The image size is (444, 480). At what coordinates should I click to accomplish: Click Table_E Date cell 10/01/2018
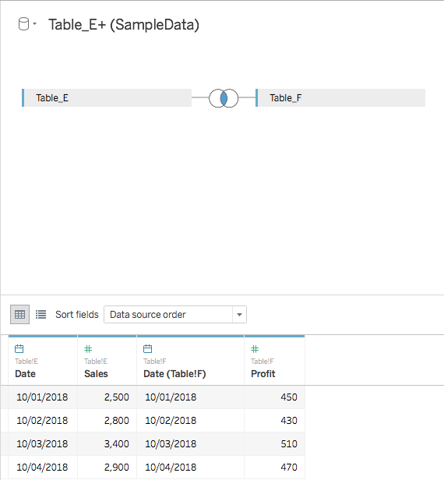click(42, 397)
